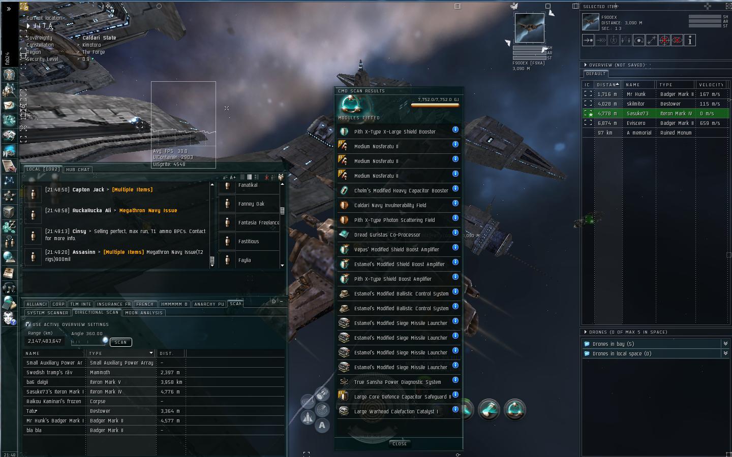Open the calculator icon in sidebar
Screen dimensions: 732x457
(9, 303)
